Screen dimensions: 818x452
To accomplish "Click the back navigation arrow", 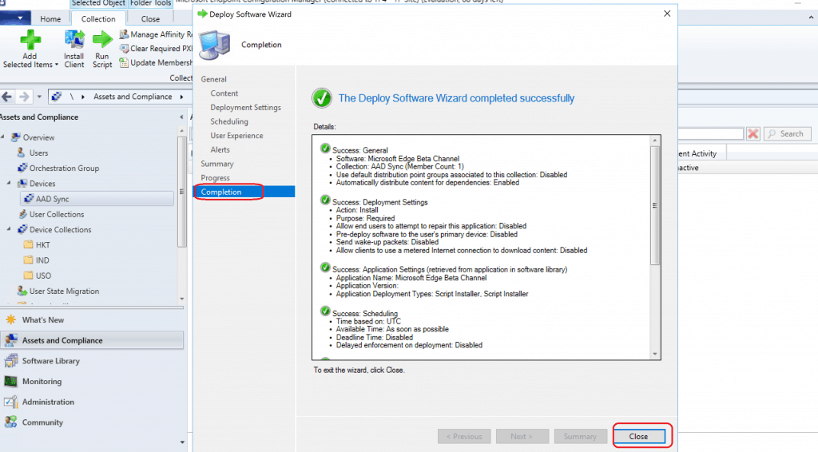I will (x=6, y=97).
